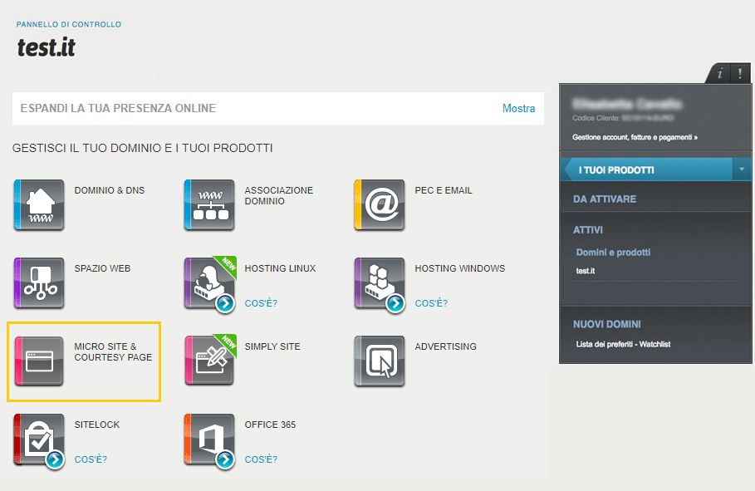The height and width of the screenshot is (491, 755).
Task: Click the Hosting Linux label
Action: click(280, 268)
